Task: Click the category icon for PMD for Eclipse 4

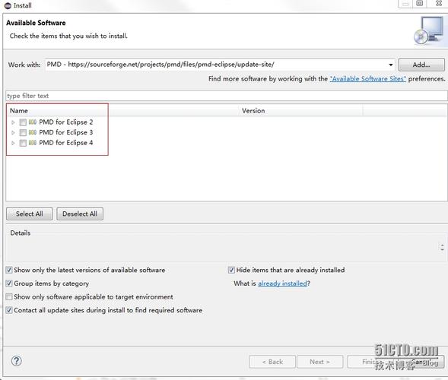Action: (33, 143)
